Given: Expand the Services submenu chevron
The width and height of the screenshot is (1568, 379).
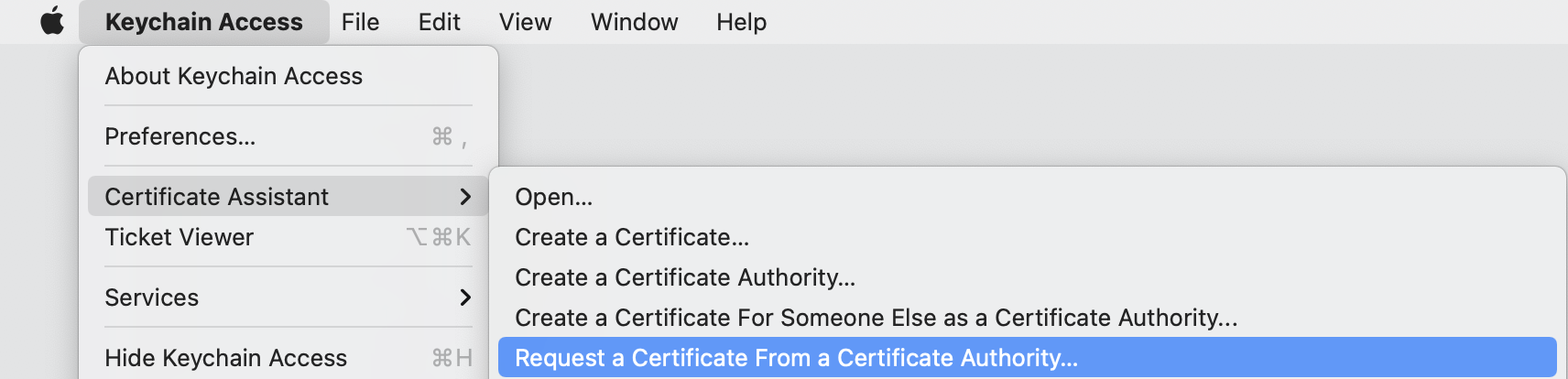Looking at the screenshot, I should (x=465, y=298).
